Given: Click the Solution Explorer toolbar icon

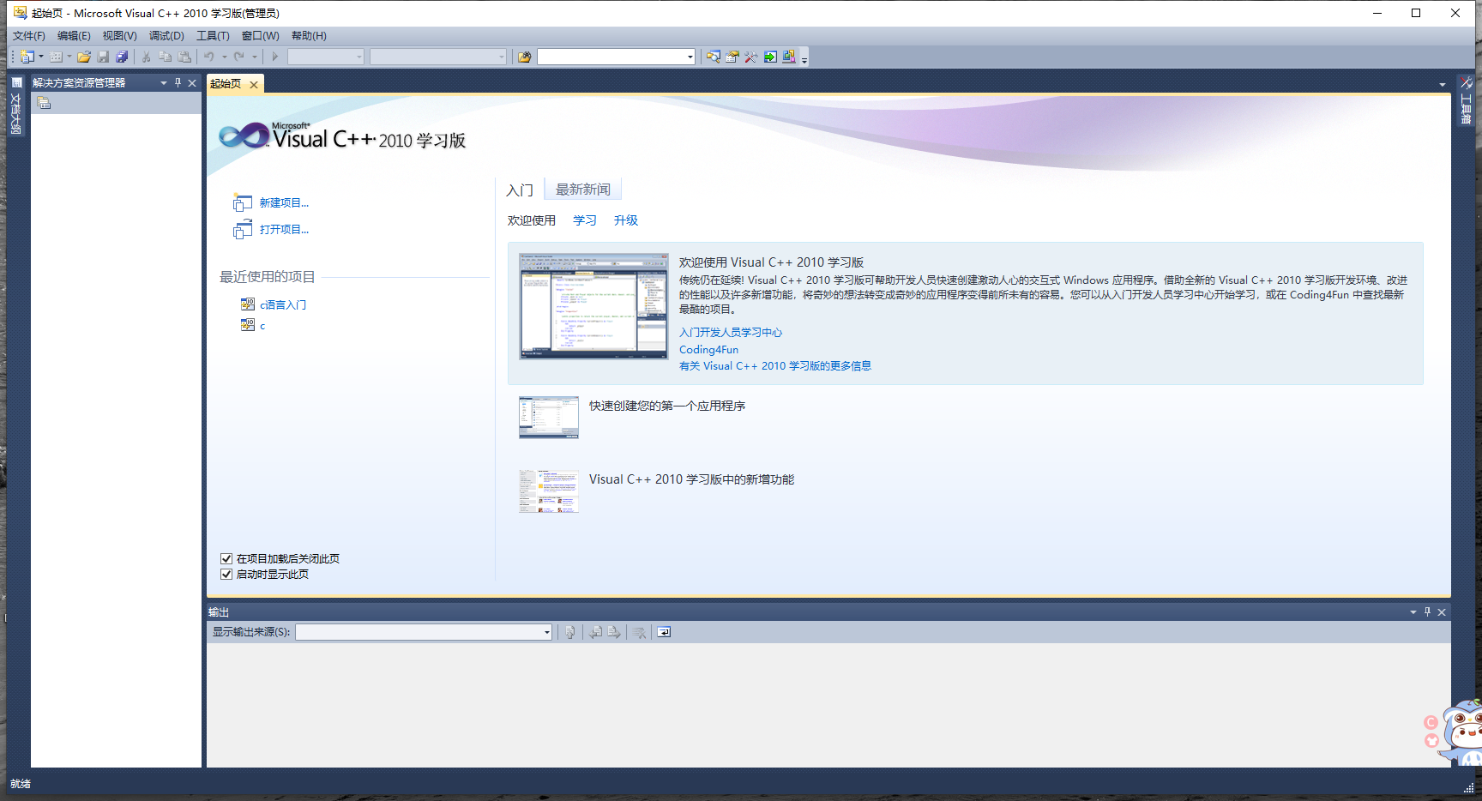Looking at the screenshot, I should [x=714, y=57].
